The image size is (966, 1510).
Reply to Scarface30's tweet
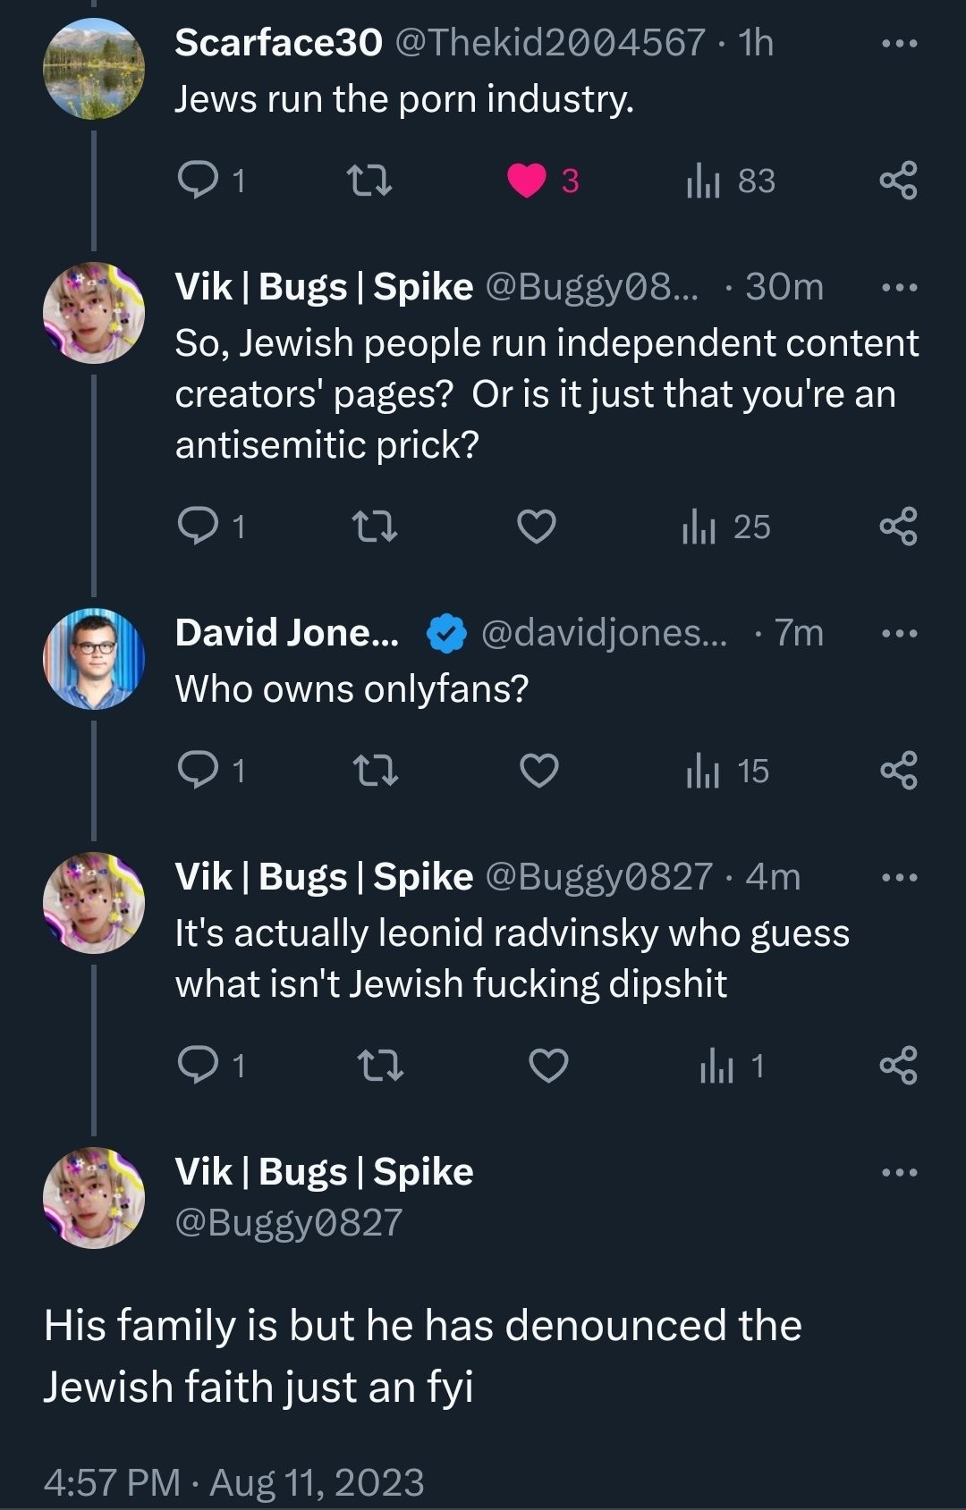tap(198, 181)
